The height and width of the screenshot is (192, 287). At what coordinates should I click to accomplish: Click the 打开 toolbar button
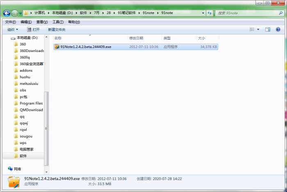[33, 29]
